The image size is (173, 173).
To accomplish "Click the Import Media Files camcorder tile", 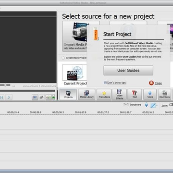I will 75,36.
